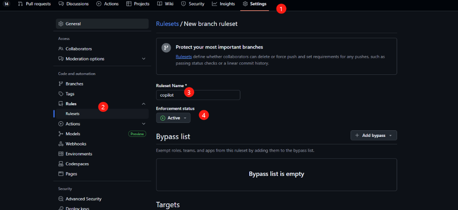Click the comment icon beside Moderation options
This screenshot has width=458, height=210.
click(x=61, y=59)
